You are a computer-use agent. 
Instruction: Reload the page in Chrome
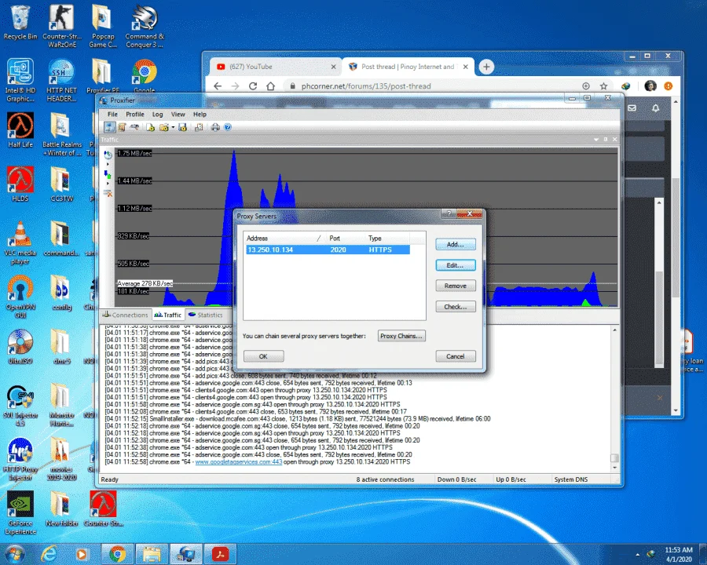click(253, 86)
